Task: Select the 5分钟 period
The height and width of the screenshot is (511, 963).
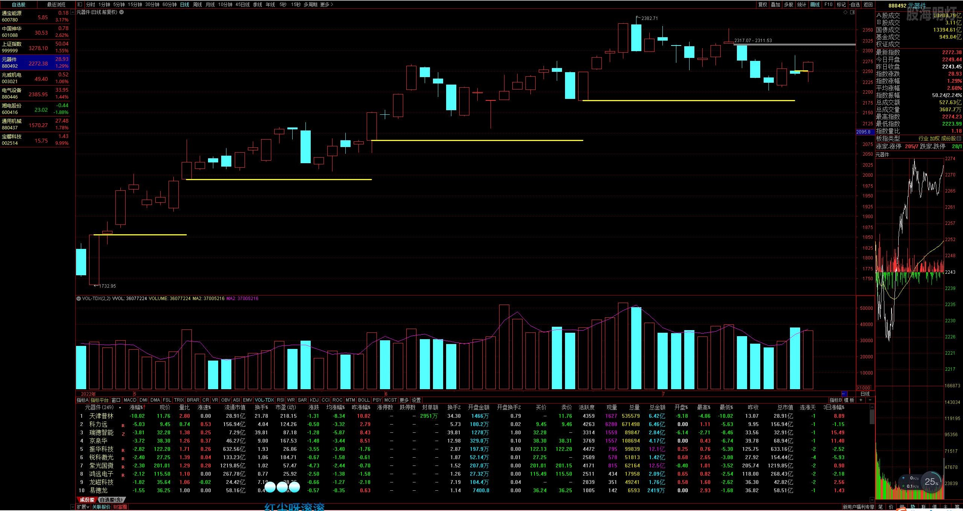Action: pyautogui.click(x=119, y=5)
